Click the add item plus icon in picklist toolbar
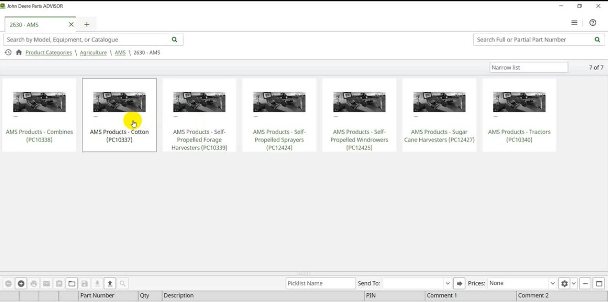 [21, 284]
